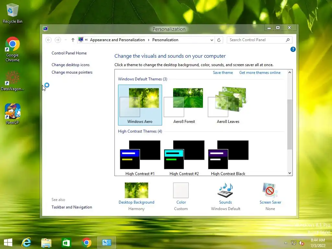The width and height of the screenshot is (332, 249).
Task: Expand the arrow between breadcrumb items
Action: pyautogui.click(x=148, y=40)
